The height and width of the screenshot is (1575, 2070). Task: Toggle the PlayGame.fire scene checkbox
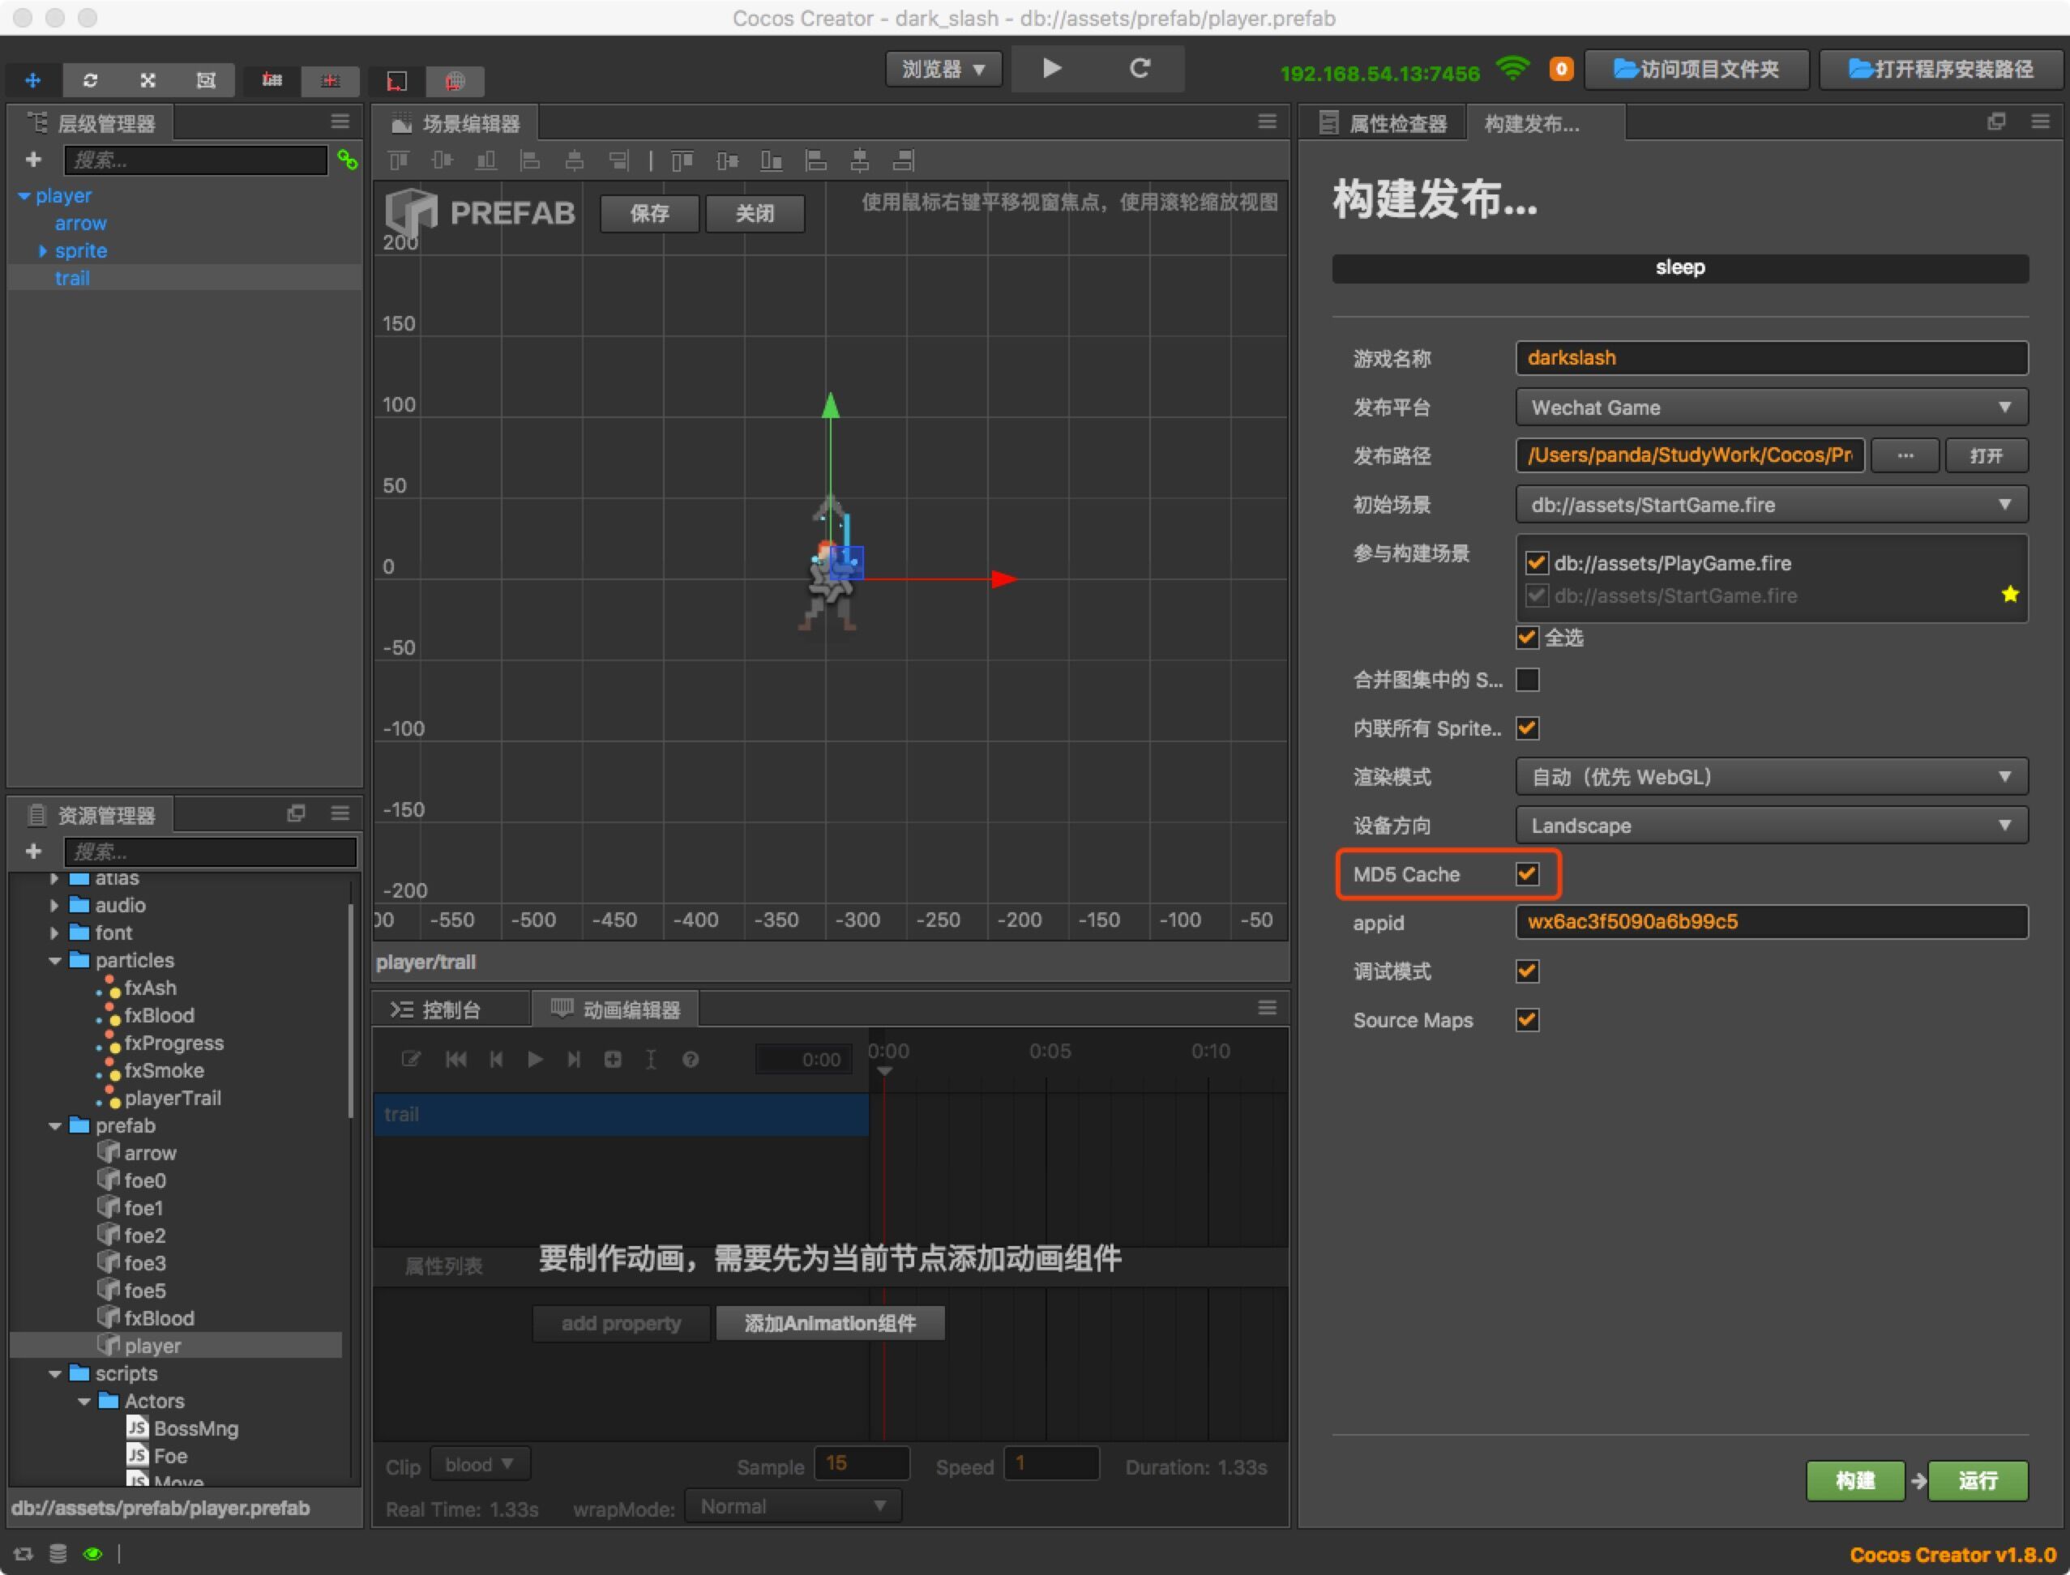pyautogui.click(x=1537, y=562)
